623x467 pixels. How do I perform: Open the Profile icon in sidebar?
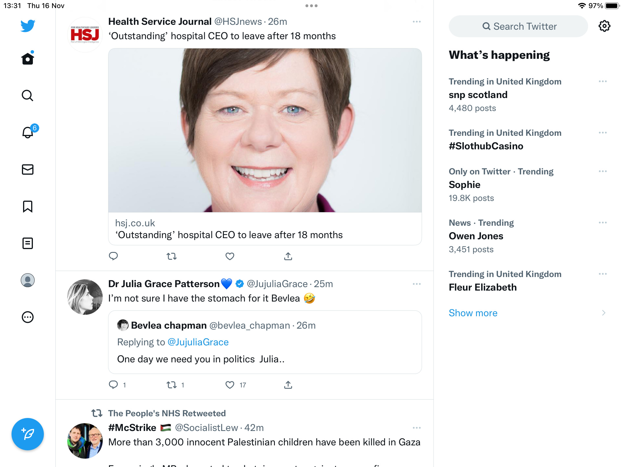[28, 280]
